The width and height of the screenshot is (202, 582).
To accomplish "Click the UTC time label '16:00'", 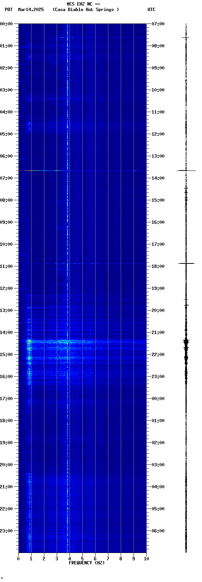I will [158, 222].
